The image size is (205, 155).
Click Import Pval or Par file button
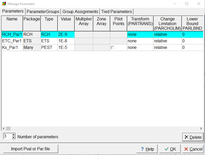(x=31, y=149)
